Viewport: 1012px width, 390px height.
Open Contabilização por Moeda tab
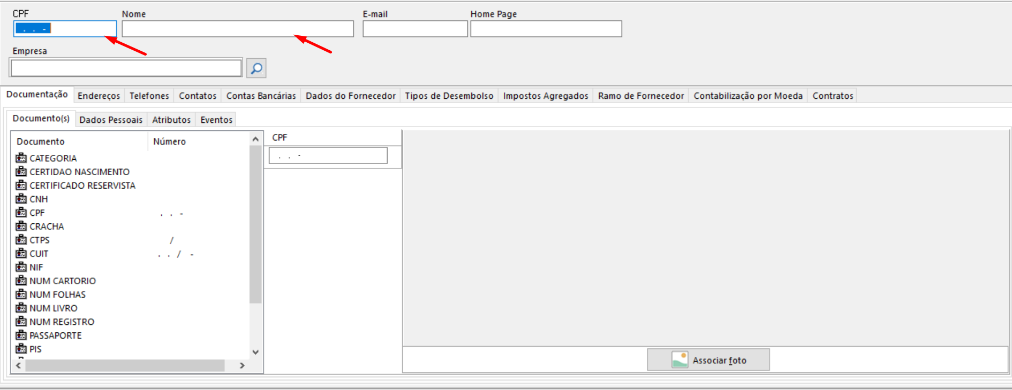point(748,96)
